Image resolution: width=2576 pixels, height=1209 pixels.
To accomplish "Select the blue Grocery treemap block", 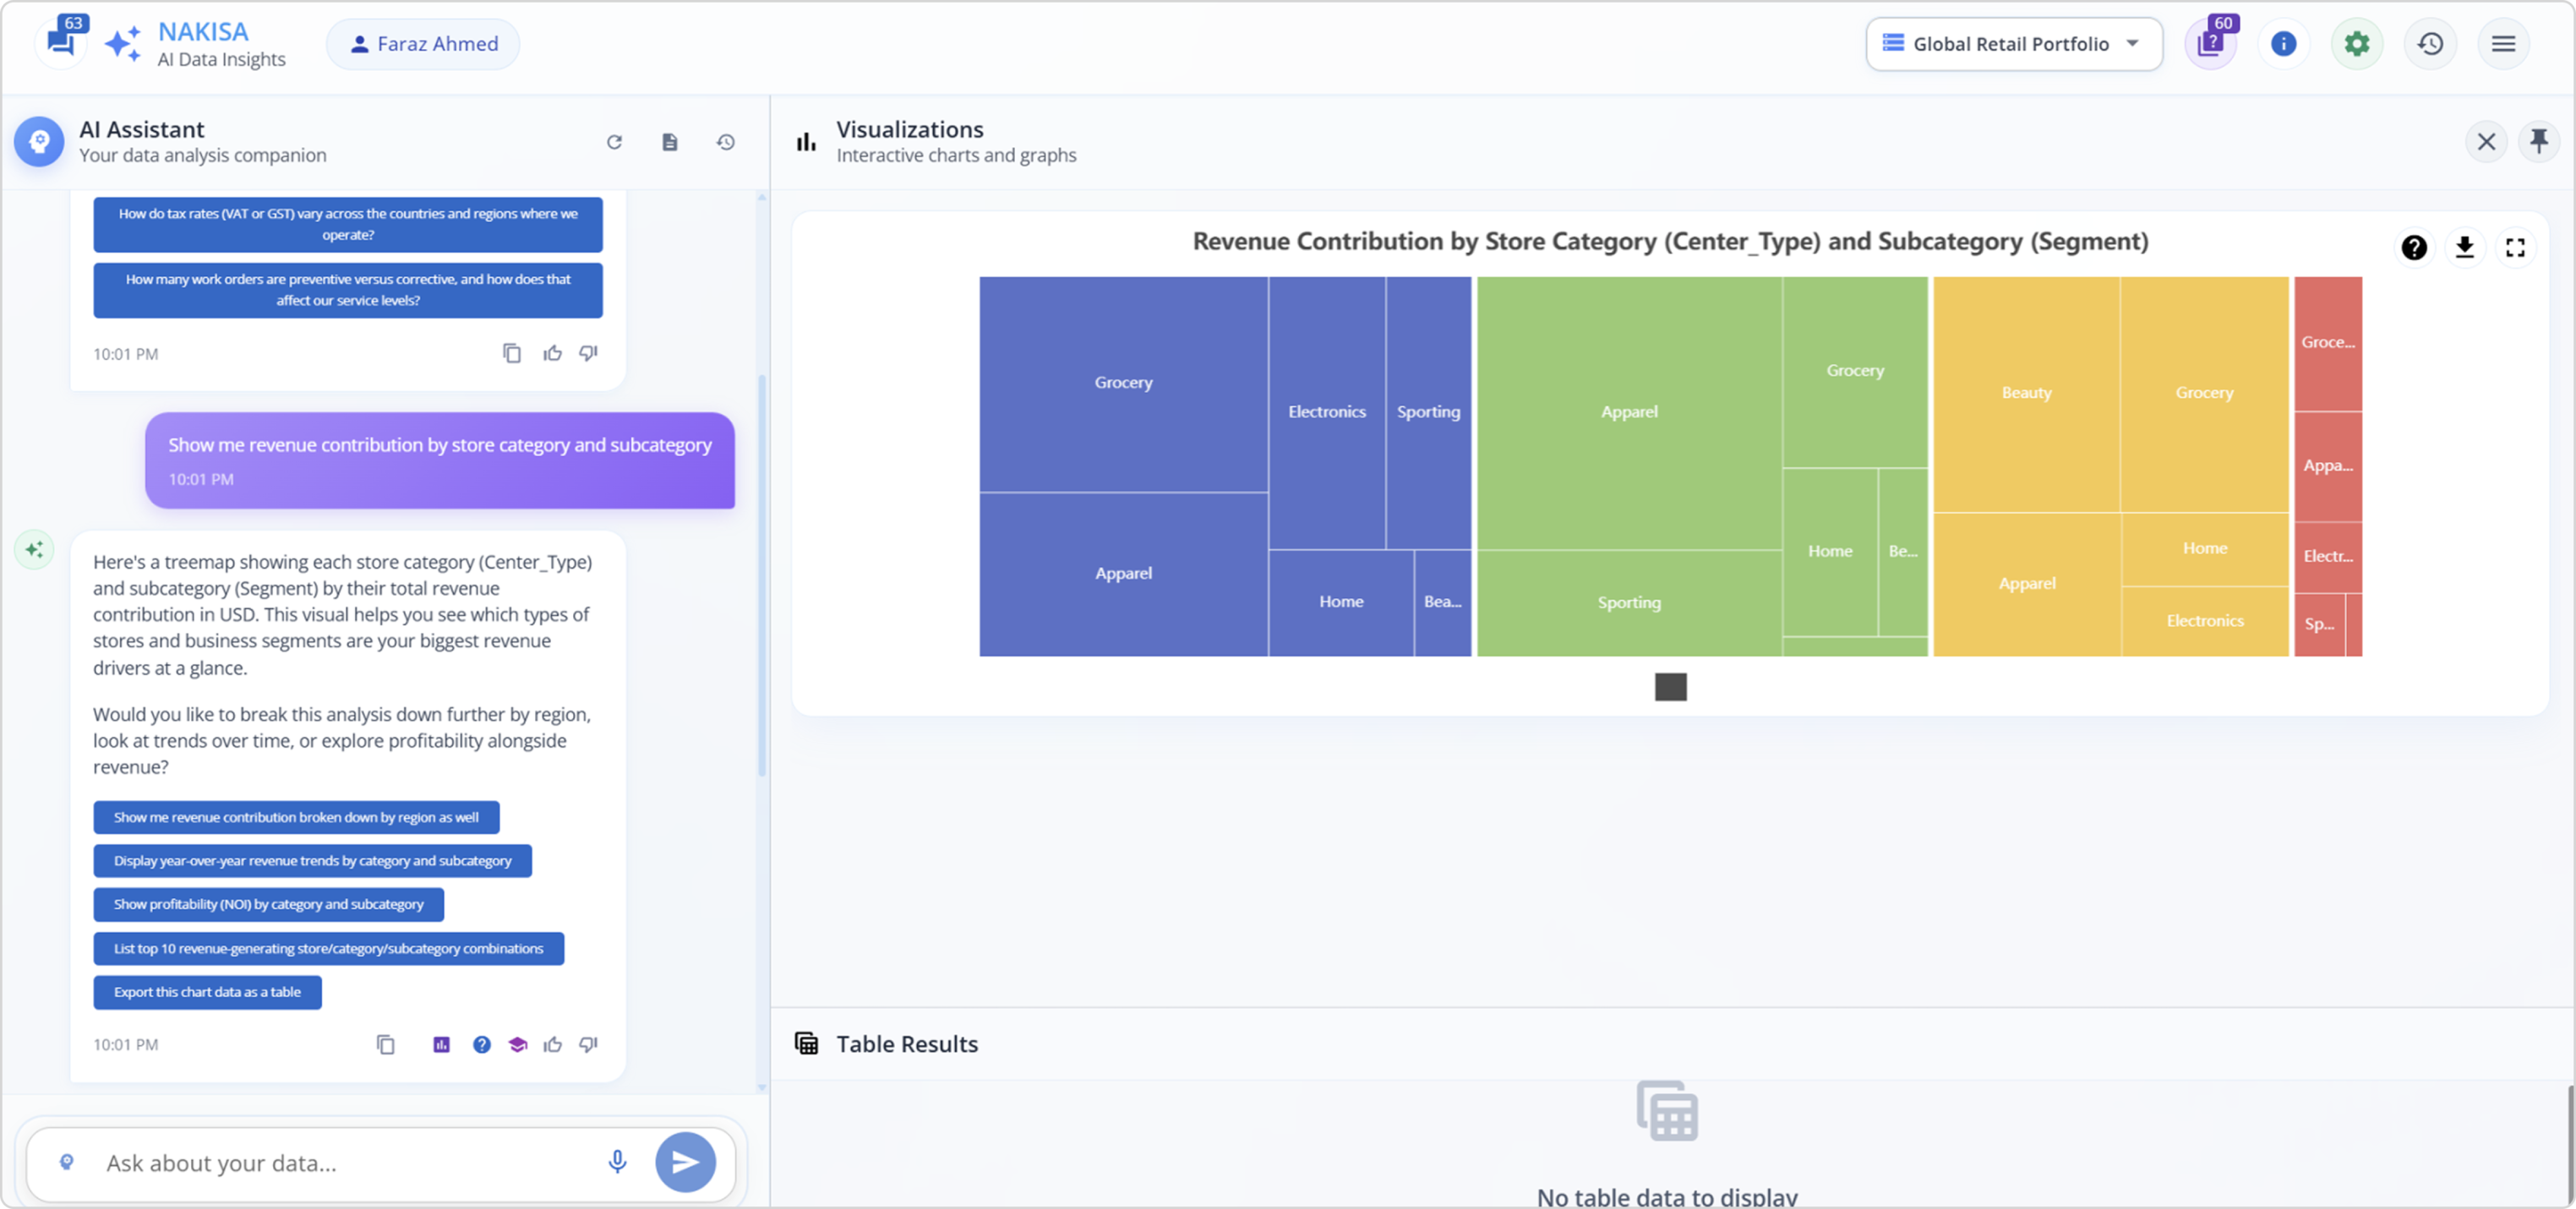I will [x=1122, y=383].
